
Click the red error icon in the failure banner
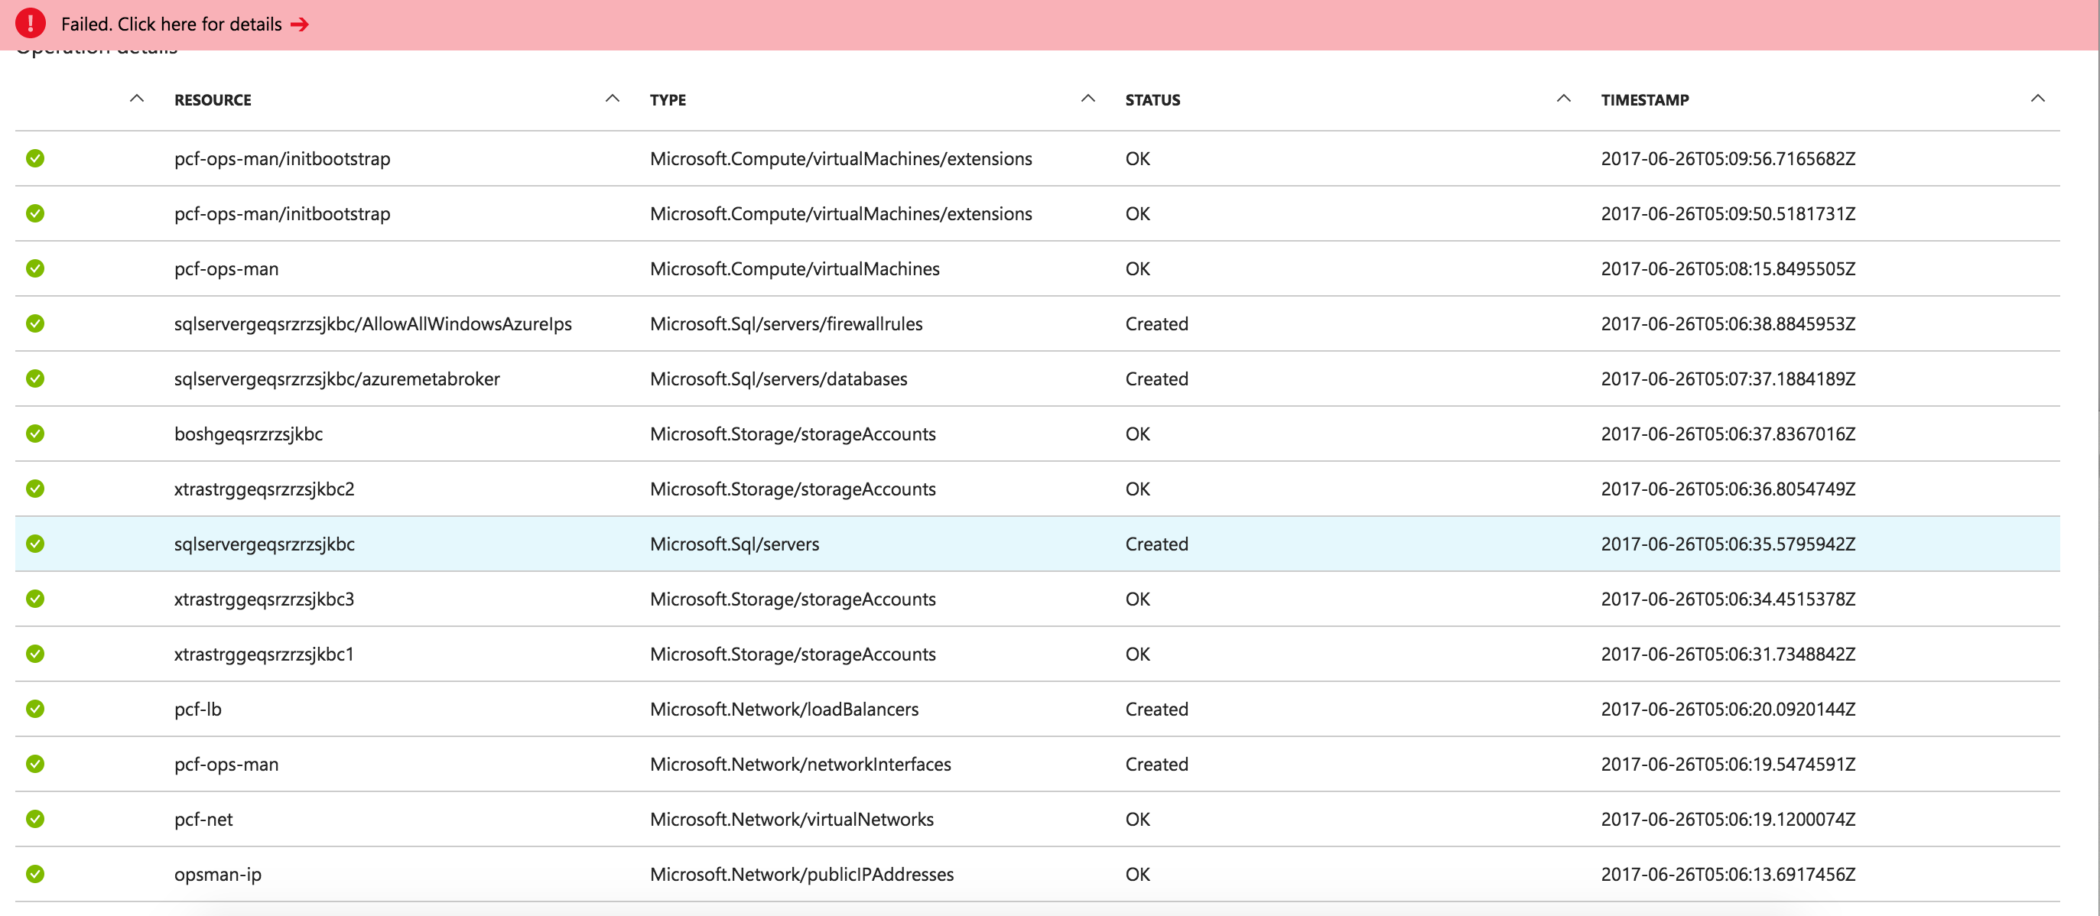click(30, 23)
